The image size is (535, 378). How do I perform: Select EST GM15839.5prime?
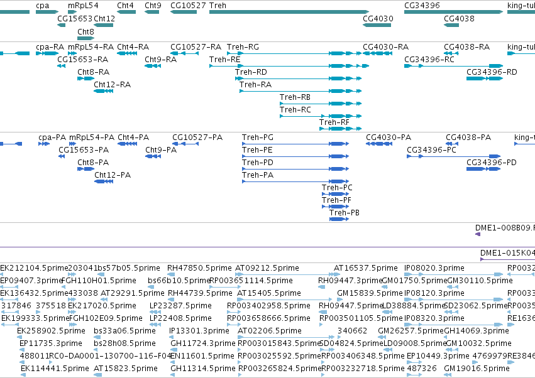point(340,300)
